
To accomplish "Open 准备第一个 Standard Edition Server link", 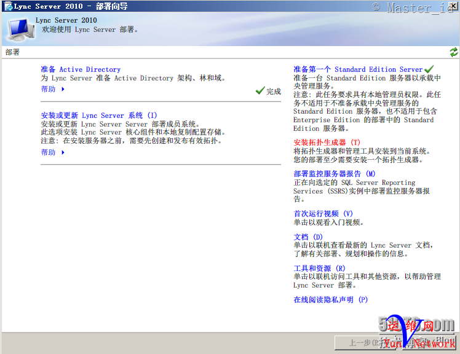I will coord(358,69).
